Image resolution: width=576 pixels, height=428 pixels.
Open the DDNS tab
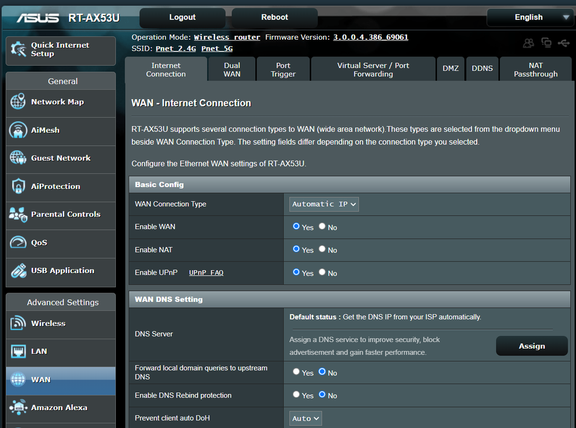482,69
